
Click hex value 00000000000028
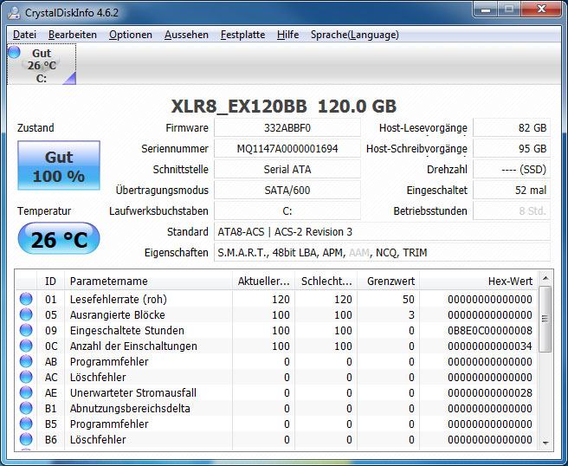(490, 392)
